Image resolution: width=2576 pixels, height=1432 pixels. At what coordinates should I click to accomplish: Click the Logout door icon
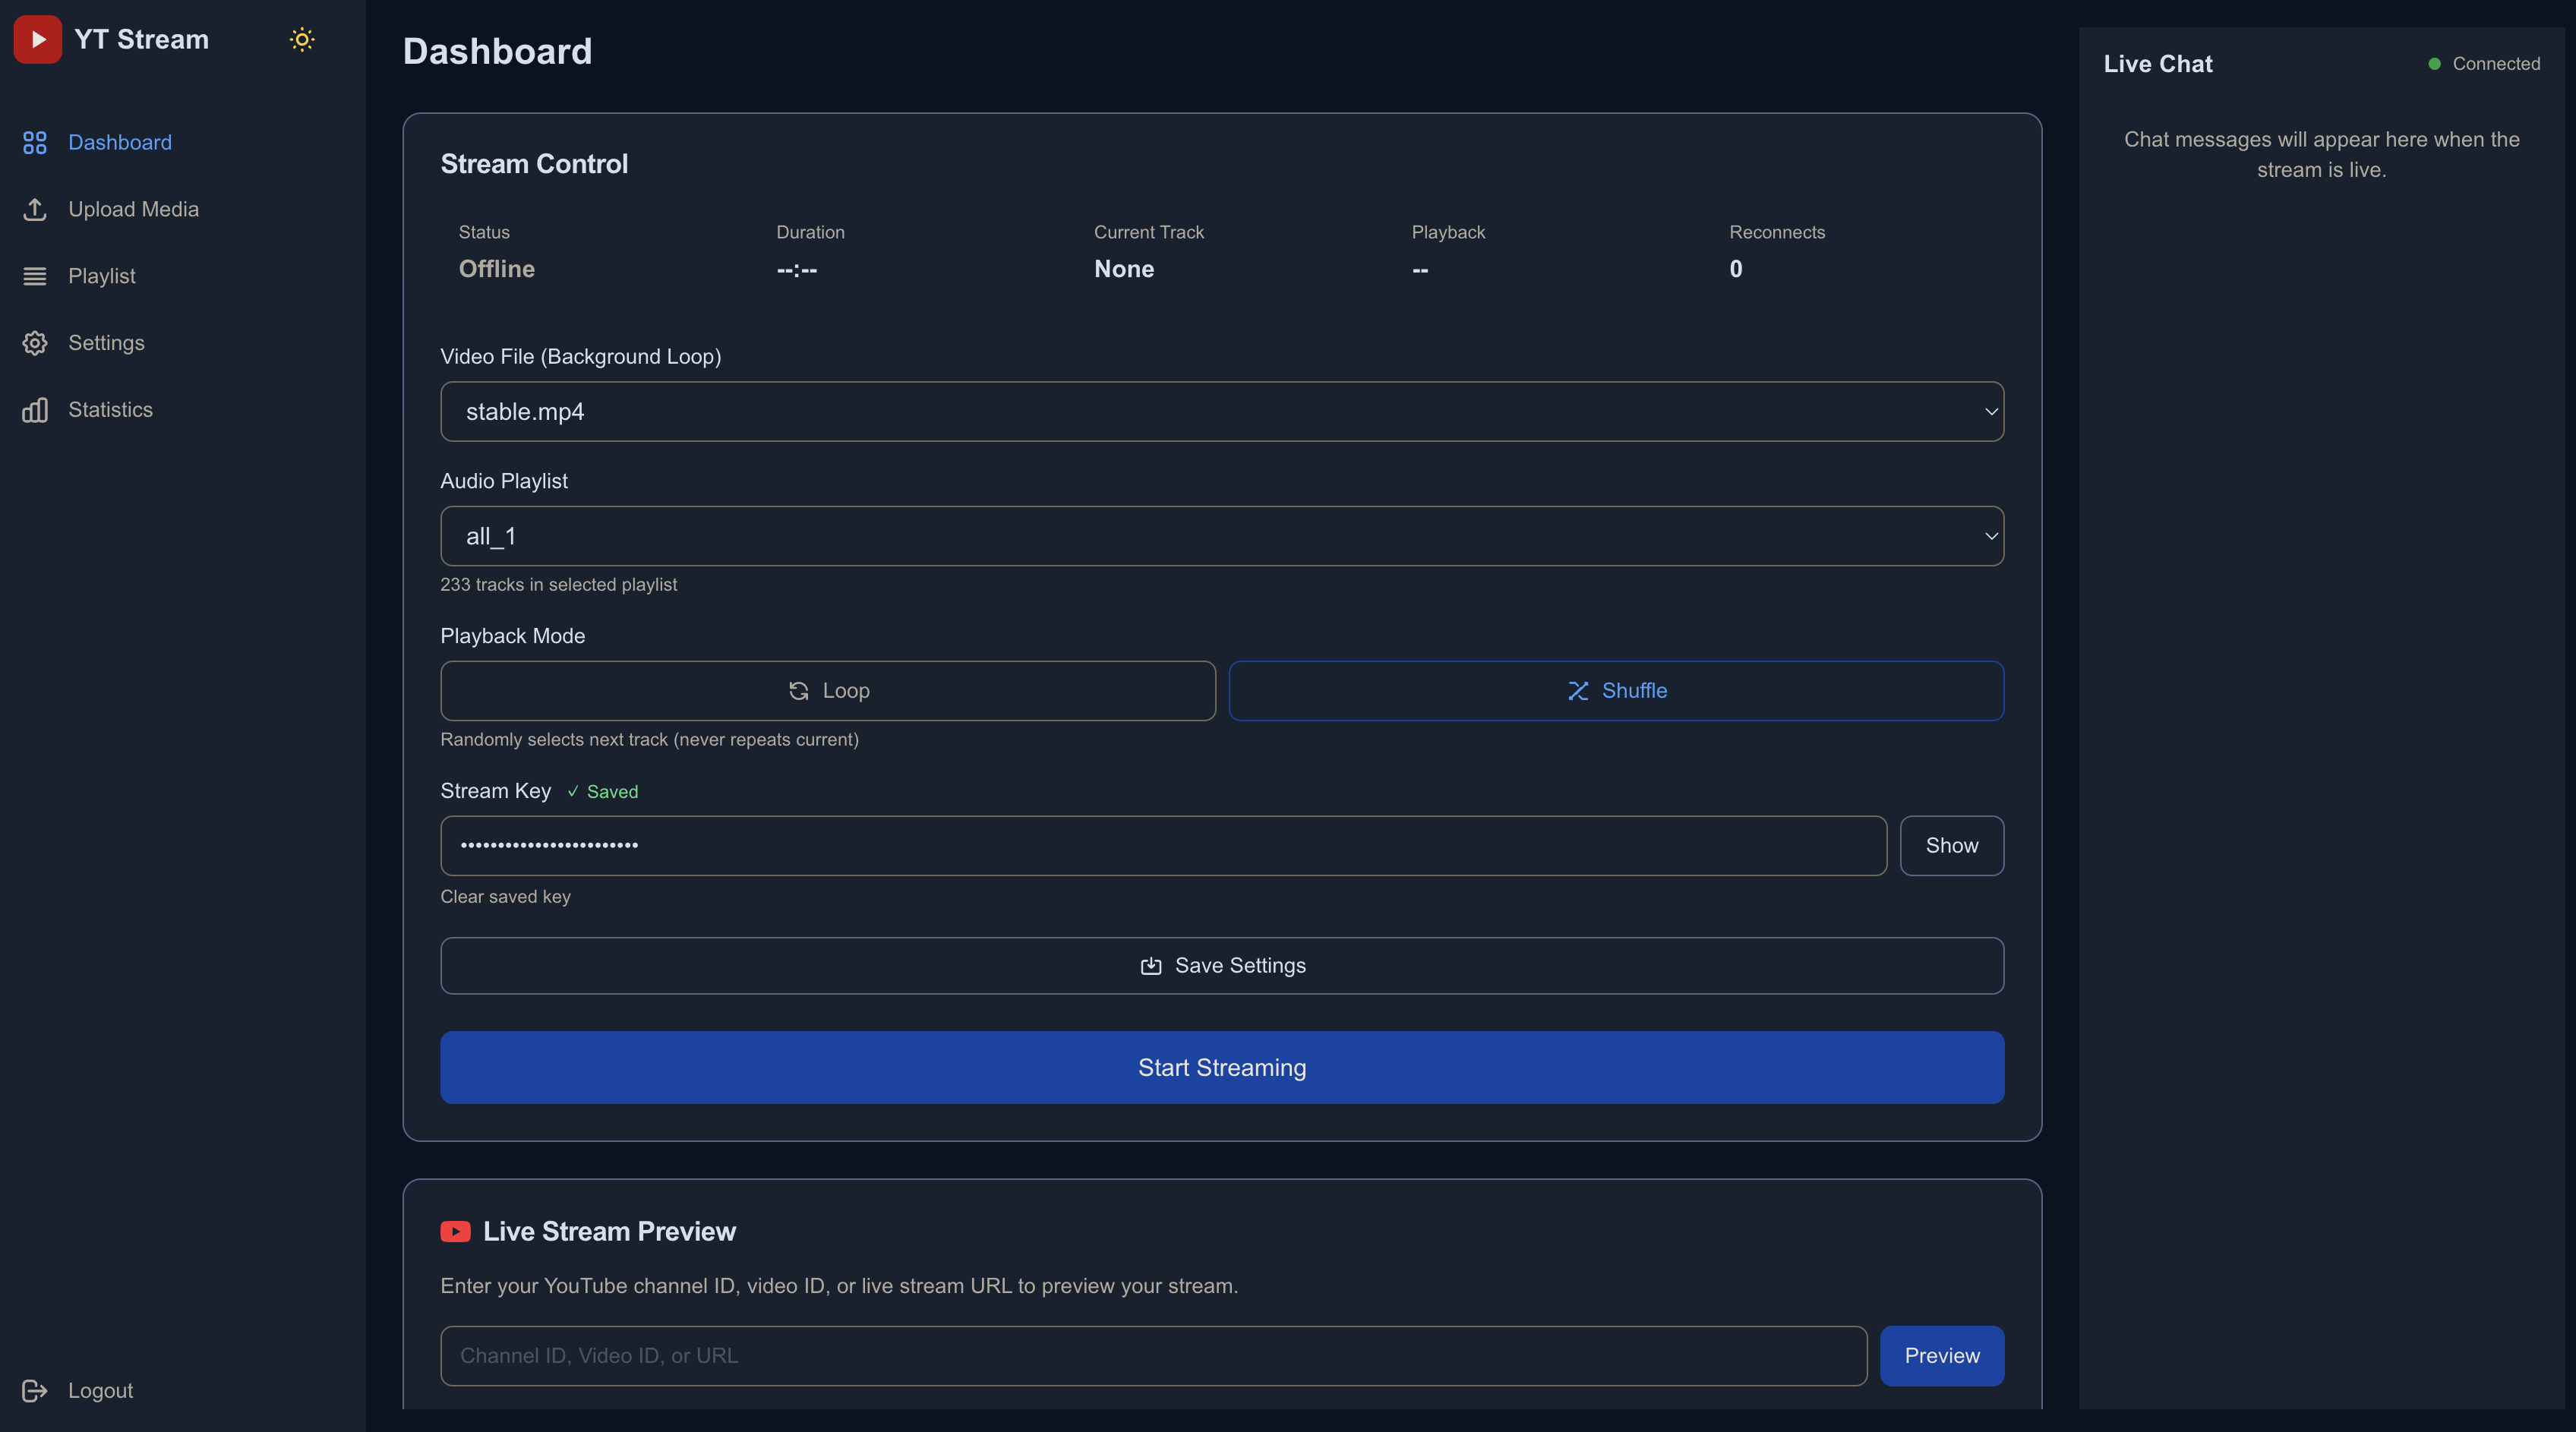point(35,1390)
